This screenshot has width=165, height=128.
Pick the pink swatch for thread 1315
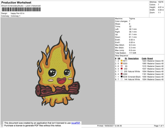(x=122, y=66)
